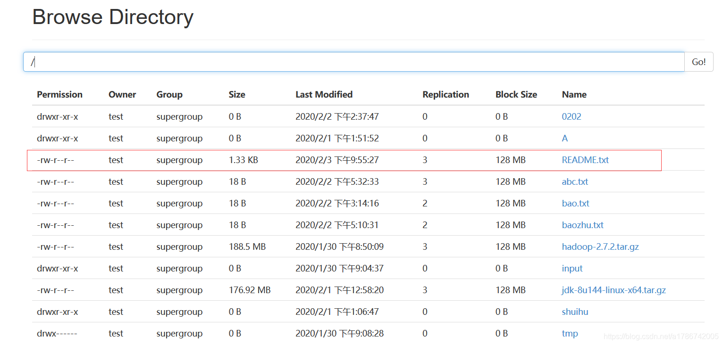The image size is (723, 345).
Task: Click 18 B size in abc.txt row
Action: 237,181
